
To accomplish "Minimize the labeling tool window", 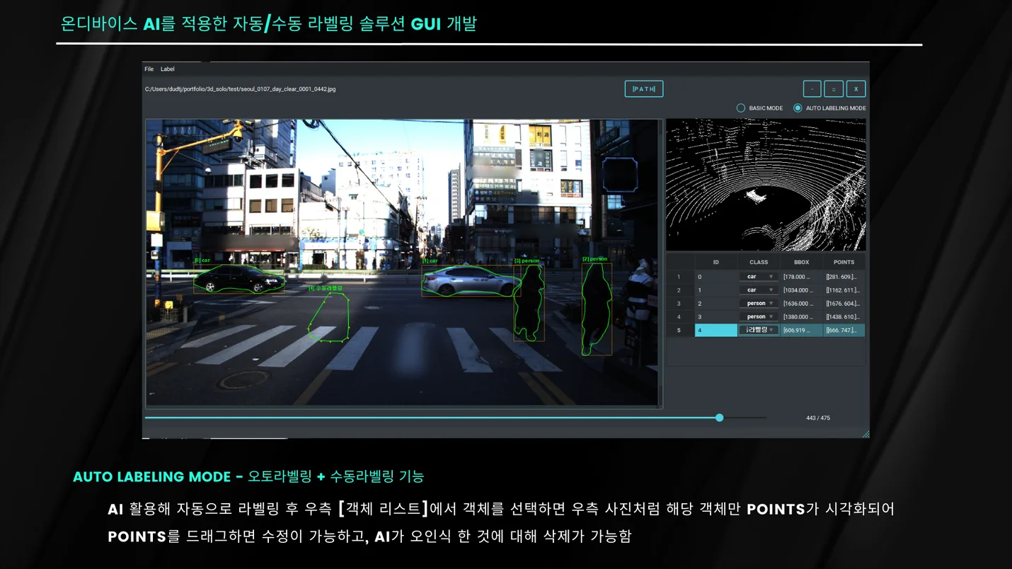I will (x=812, y=89).
